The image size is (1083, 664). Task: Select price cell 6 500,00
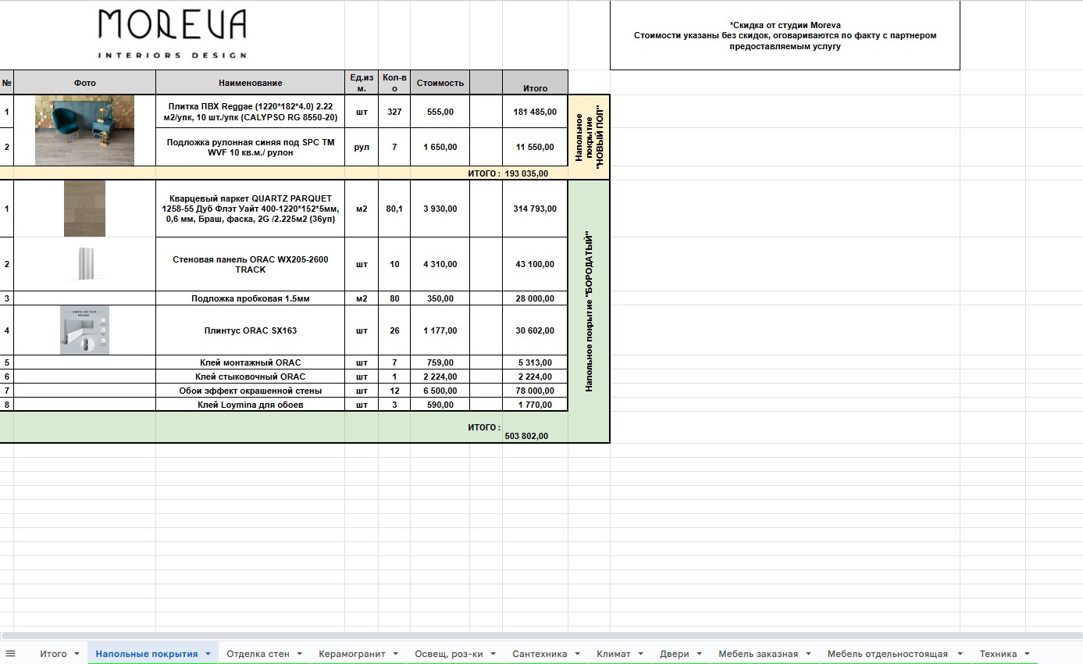point(440,391)
